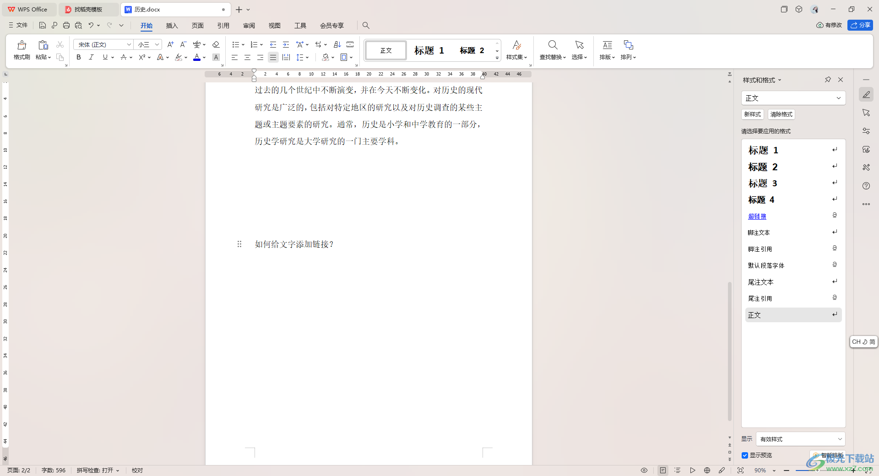
Task: Click the clear formatting eraser icon
Action: [216, 44]
